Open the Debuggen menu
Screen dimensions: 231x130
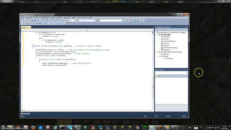coord(67,18)
